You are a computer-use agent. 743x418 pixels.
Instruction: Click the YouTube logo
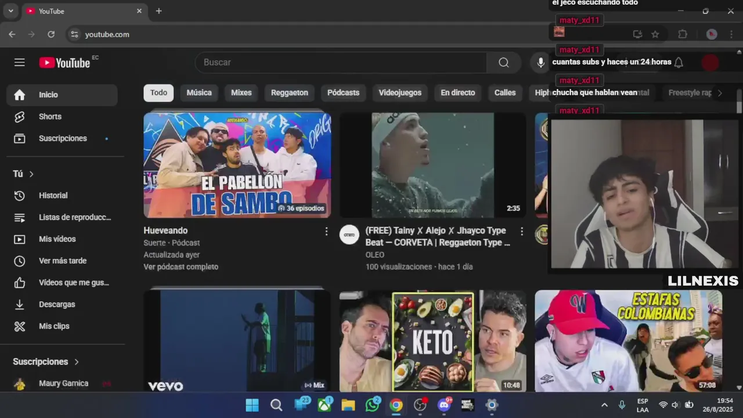click(x=64, y=63)
